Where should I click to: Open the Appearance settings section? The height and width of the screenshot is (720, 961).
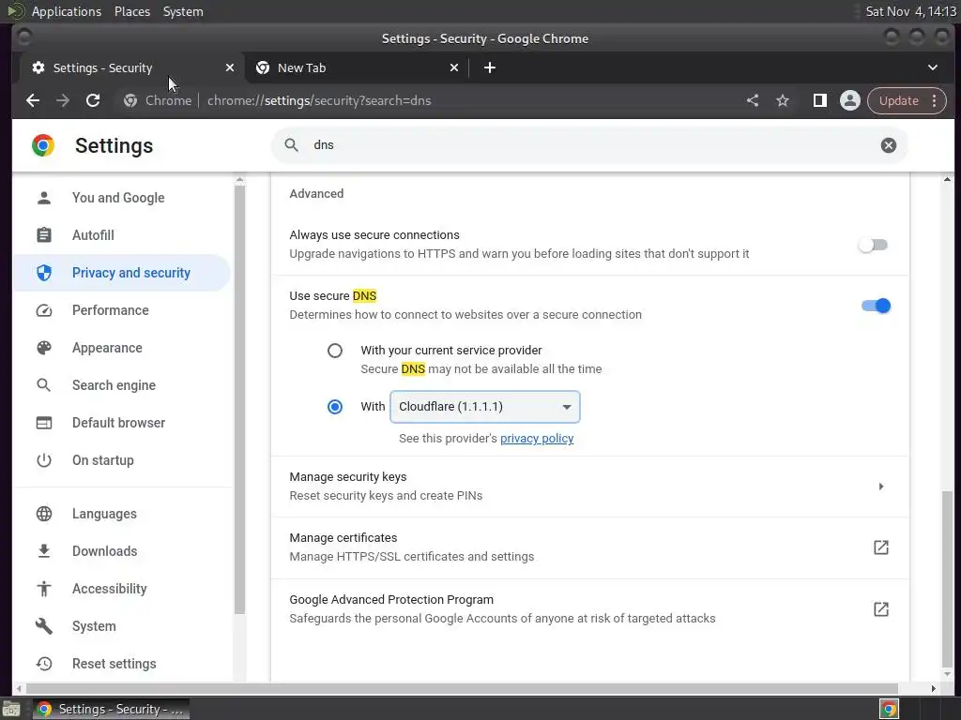[107, 348]
